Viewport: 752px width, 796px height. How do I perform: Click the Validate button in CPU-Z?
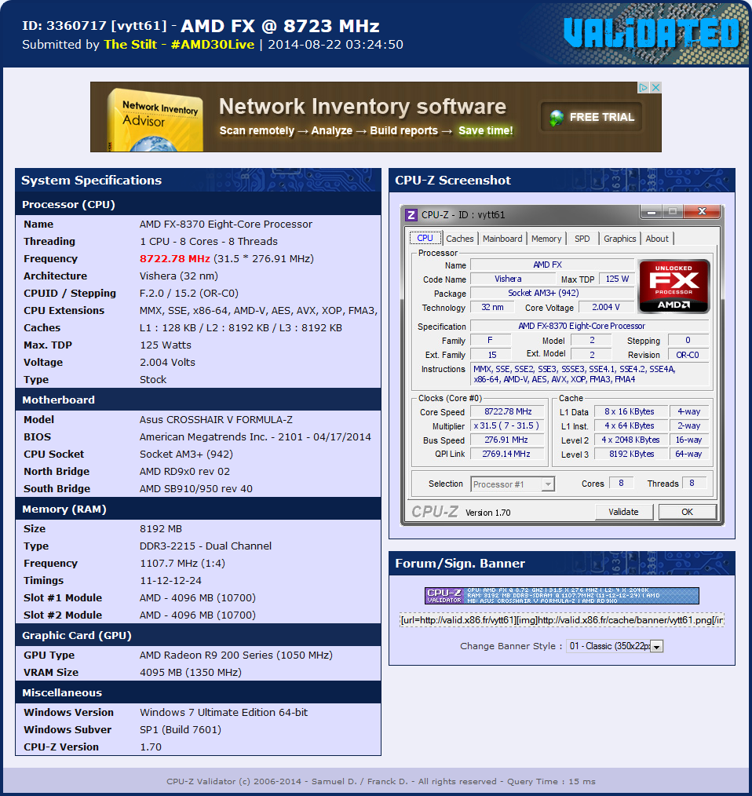[x=623, y=512]
